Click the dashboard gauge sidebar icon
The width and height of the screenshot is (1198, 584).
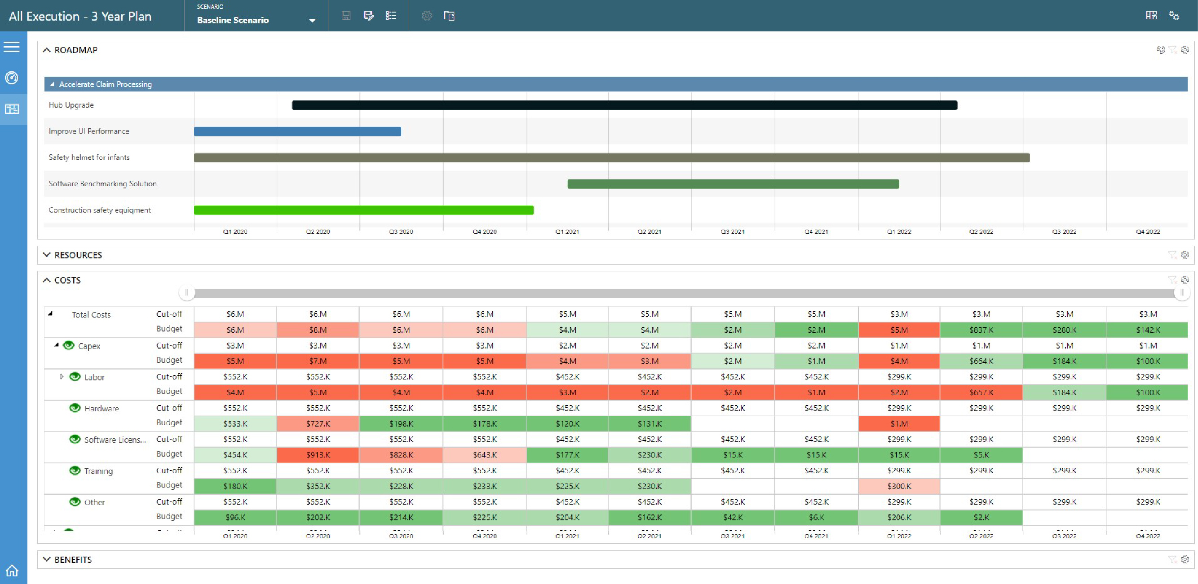pos(12,78)
